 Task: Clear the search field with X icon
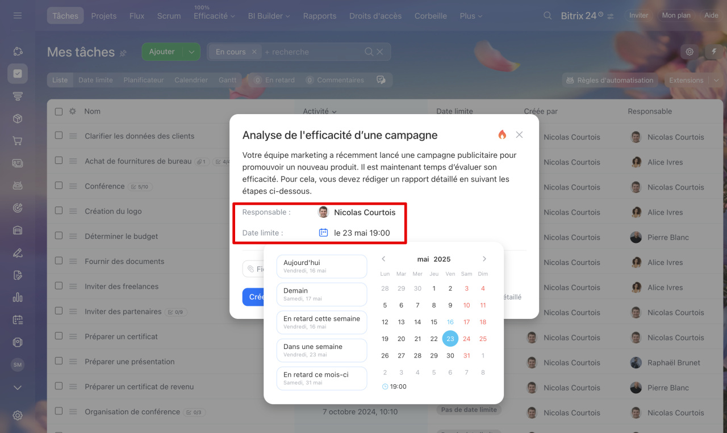point(380,52)
